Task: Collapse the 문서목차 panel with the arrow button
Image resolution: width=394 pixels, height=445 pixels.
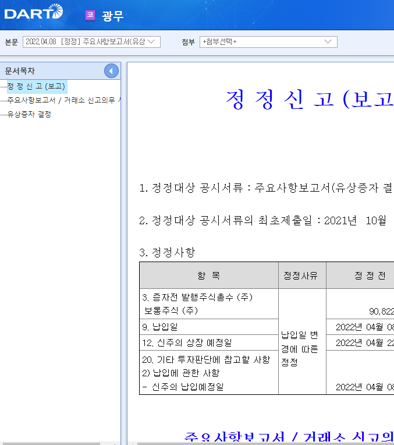Action: (111, 71)
